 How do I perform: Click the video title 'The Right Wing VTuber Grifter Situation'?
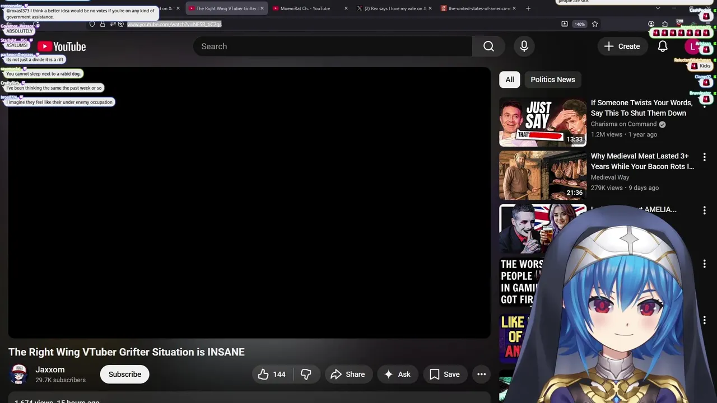pyautogui.click(x=127, y=352)
